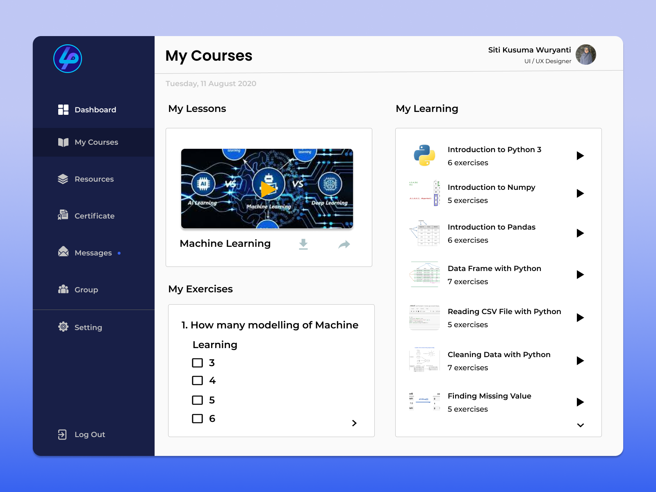Play the Introduction to Numpy lesson

580,194
